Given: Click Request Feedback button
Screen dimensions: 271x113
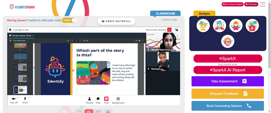Looking at the screenshot, I should pyautogui.click(x=228, y=94).
